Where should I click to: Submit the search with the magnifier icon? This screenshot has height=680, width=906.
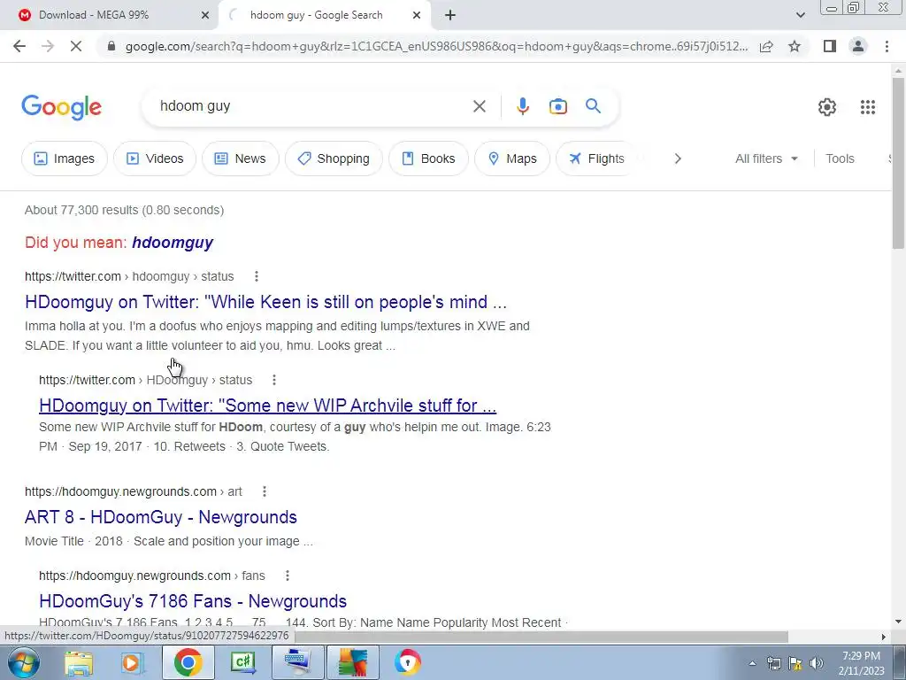(x=593, y=106)
